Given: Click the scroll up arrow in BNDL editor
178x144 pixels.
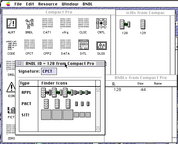Looking at the screenshot, I should (x=98, y=89).
